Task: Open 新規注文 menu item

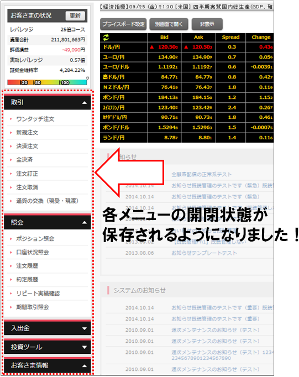Action: click(27, 133)
